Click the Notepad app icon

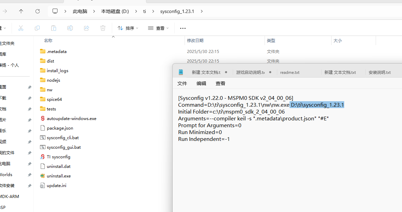point(181,72)
